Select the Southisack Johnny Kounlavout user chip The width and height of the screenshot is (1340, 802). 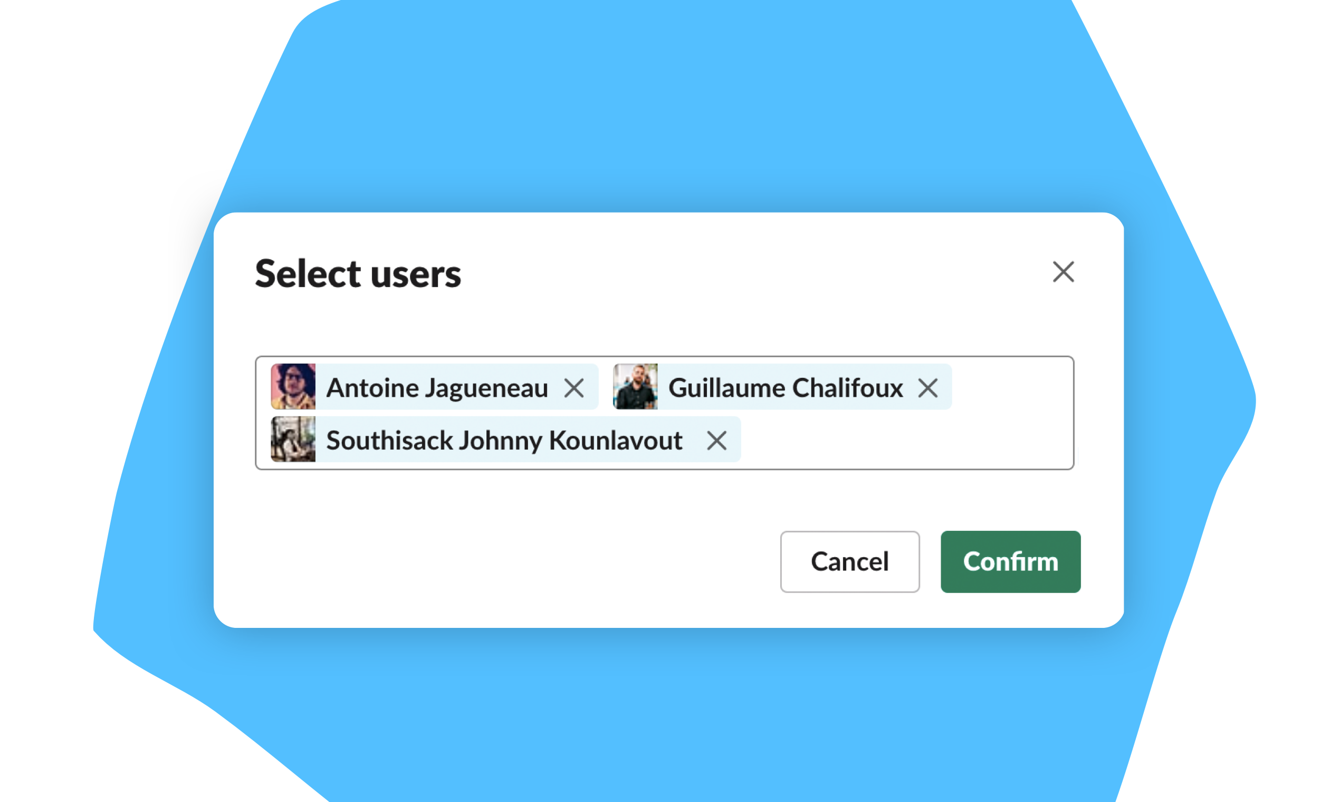[502, 440]
